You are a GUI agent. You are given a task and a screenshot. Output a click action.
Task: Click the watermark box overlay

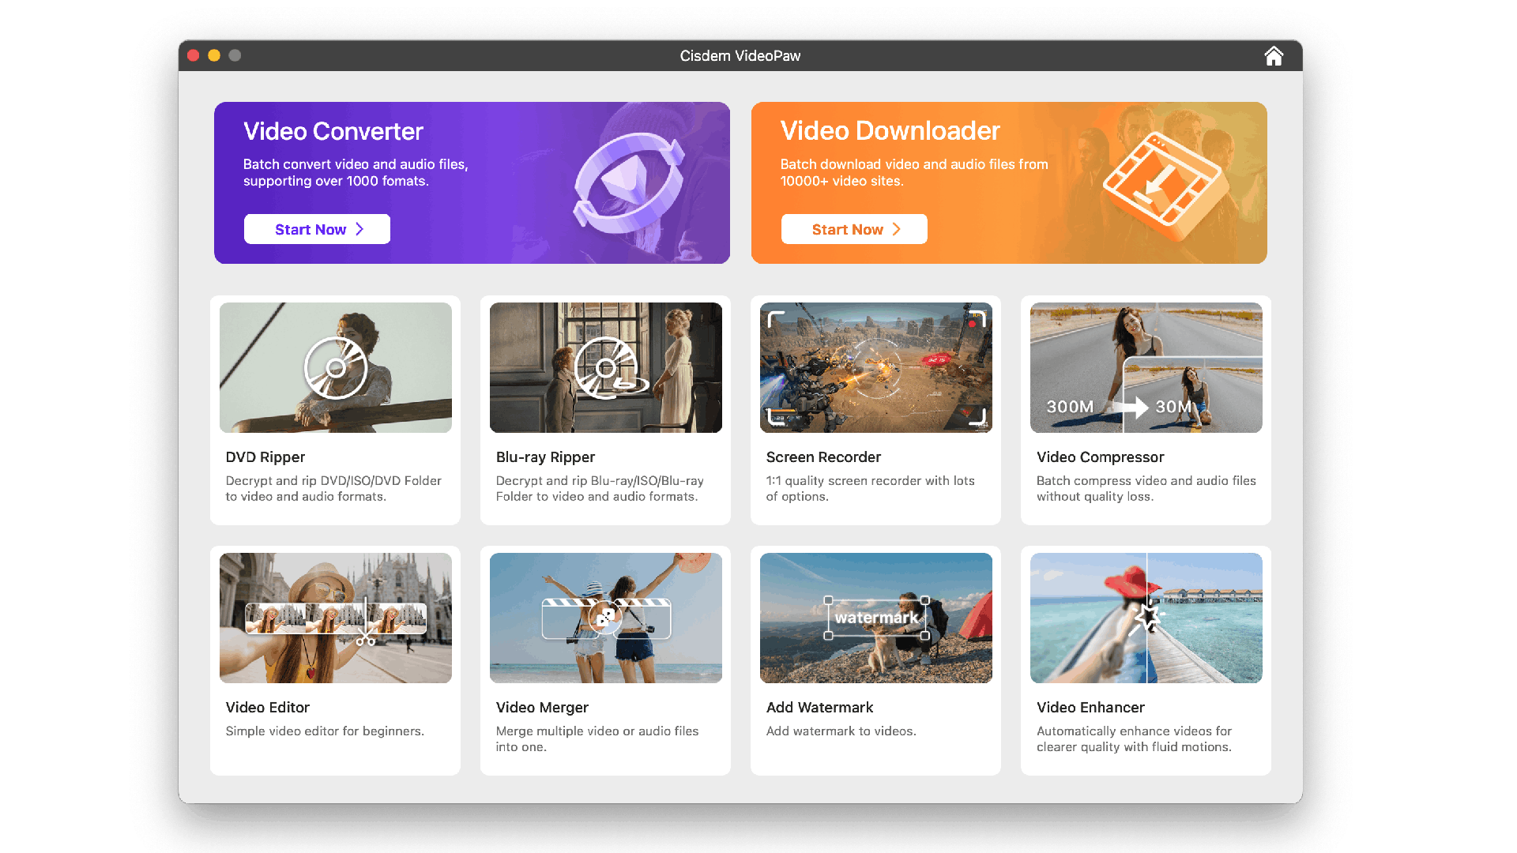point(876,618)
